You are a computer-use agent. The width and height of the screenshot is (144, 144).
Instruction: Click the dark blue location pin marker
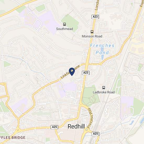tap(72, 72)
